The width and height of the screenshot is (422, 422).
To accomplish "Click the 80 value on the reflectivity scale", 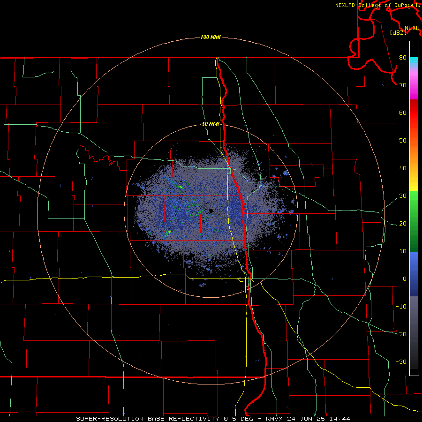I will point(403,58).
